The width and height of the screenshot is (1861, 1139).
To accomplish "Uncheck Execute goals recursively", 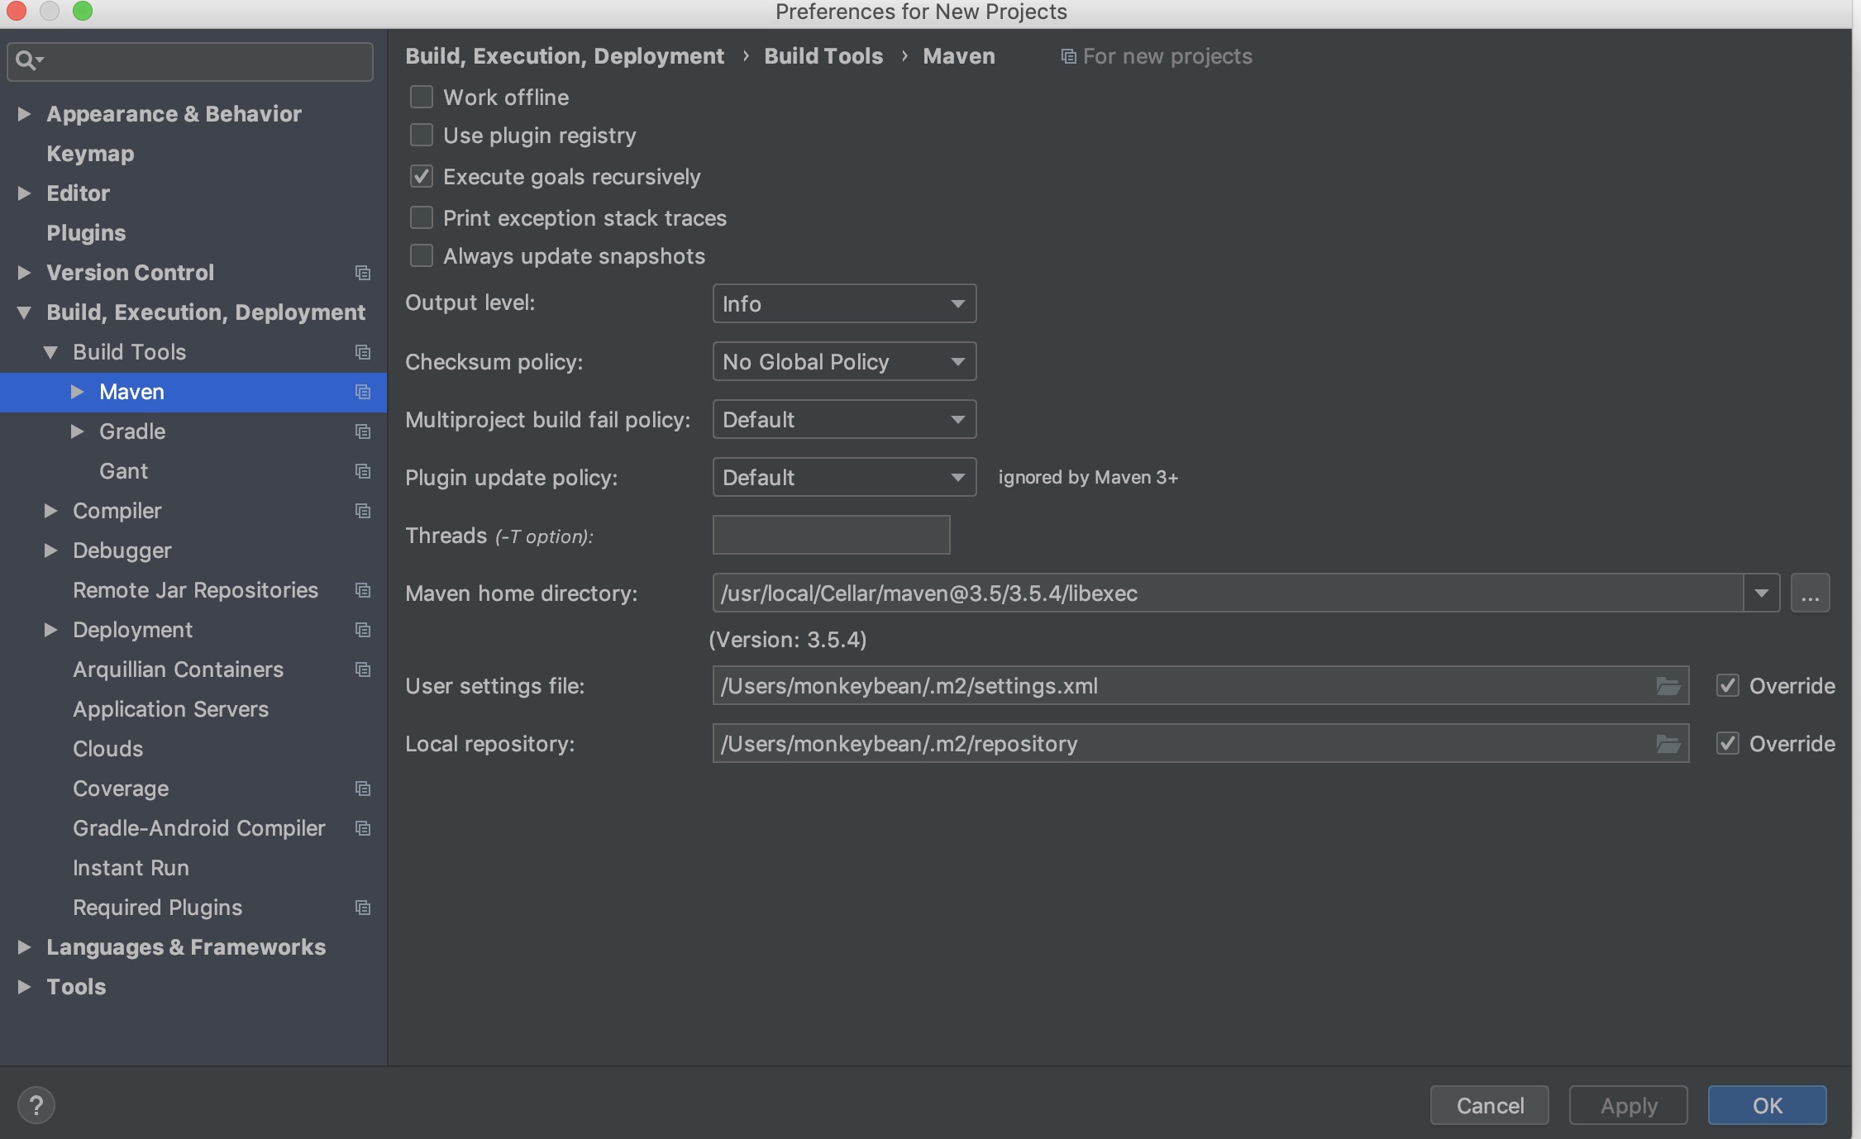I will 422,176.
